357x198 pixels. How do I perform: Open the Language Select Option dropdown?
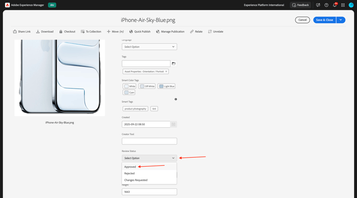tap(149, 47)
